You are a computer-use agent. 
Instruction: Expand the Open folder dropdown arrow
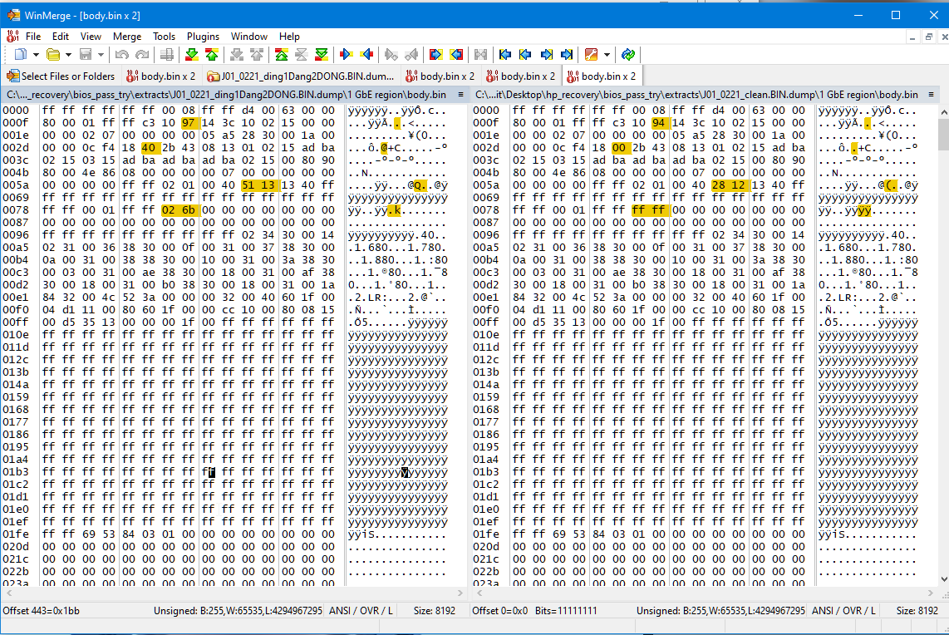(x=68, y=55)
